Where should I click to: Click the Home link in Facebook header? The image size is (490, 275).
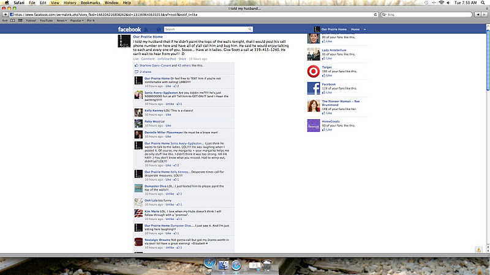tap(355, 29)
